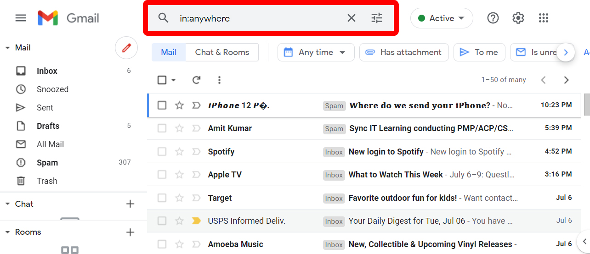Click the 1–50 of many count

504,80
